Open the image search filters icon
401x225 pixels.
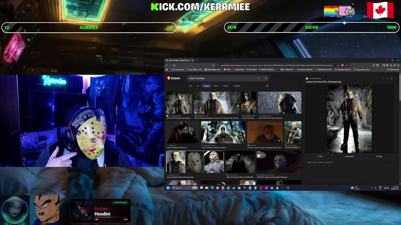(x=267, y=86)
